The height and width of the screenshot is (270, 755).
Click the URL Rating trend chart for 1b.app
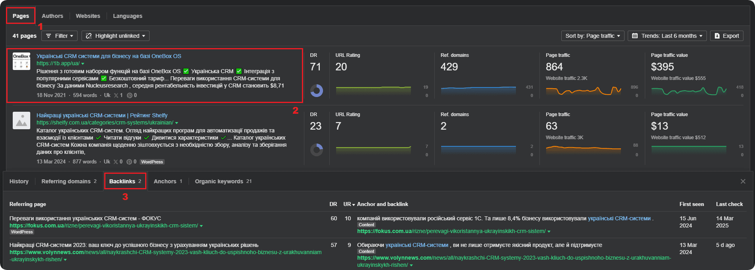tap(373, 91)
